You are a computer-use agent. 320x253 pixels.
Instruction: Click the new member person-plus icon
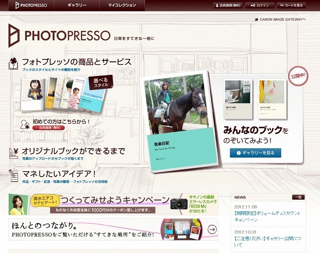coord(25,124)
